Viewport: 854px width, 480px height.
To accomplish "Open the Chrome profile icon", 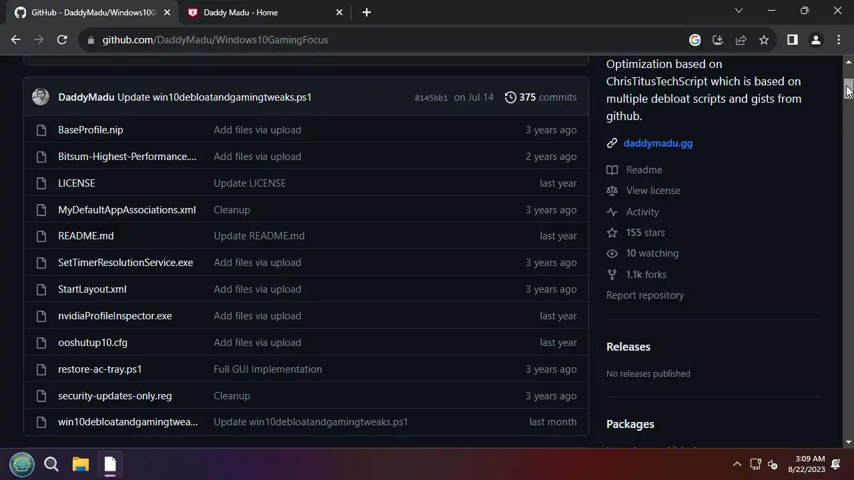I will click(815, 40).
